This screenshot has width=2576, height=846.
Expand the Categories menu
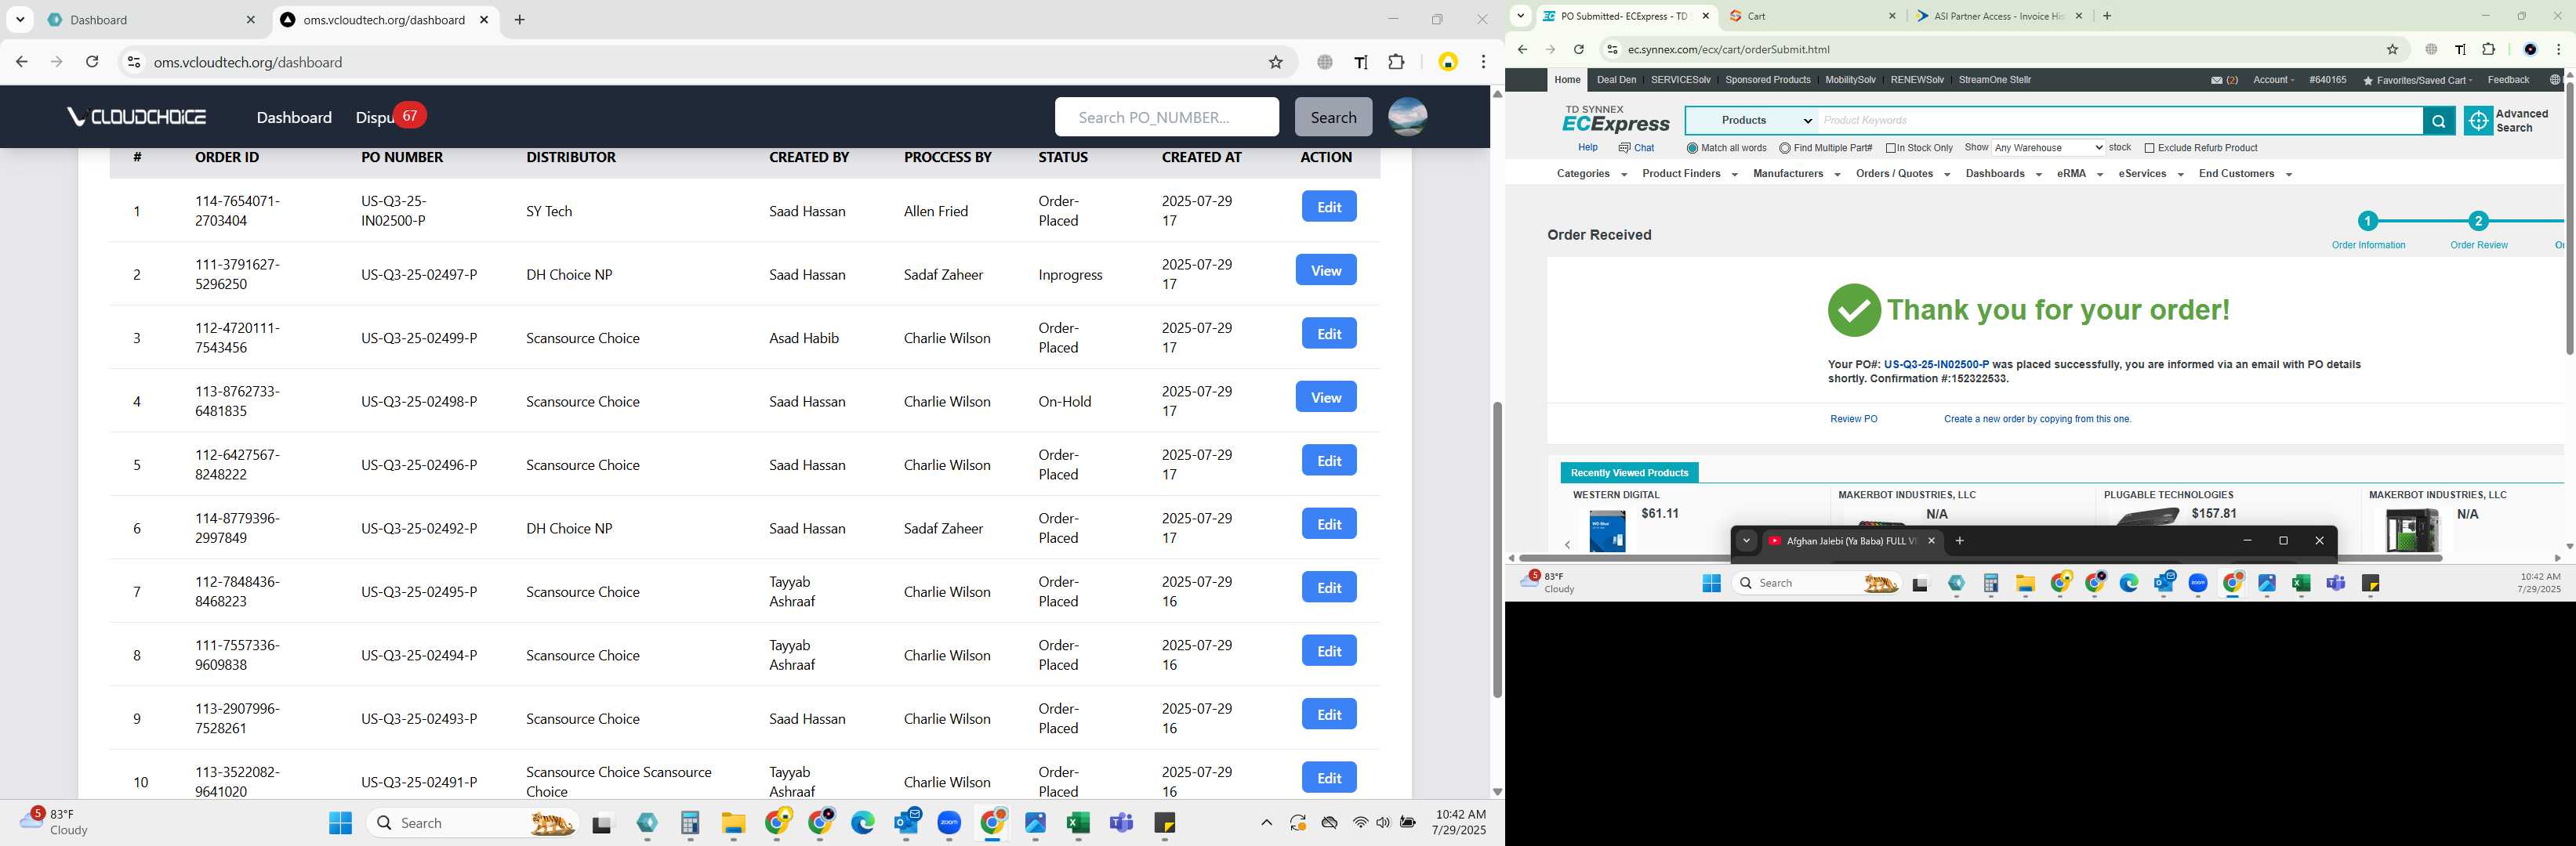click(x=1591, y=174)
